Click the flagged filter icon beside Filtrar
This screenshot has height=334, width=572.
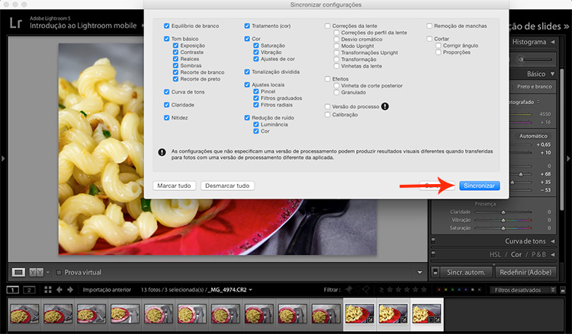coord(349,290)
